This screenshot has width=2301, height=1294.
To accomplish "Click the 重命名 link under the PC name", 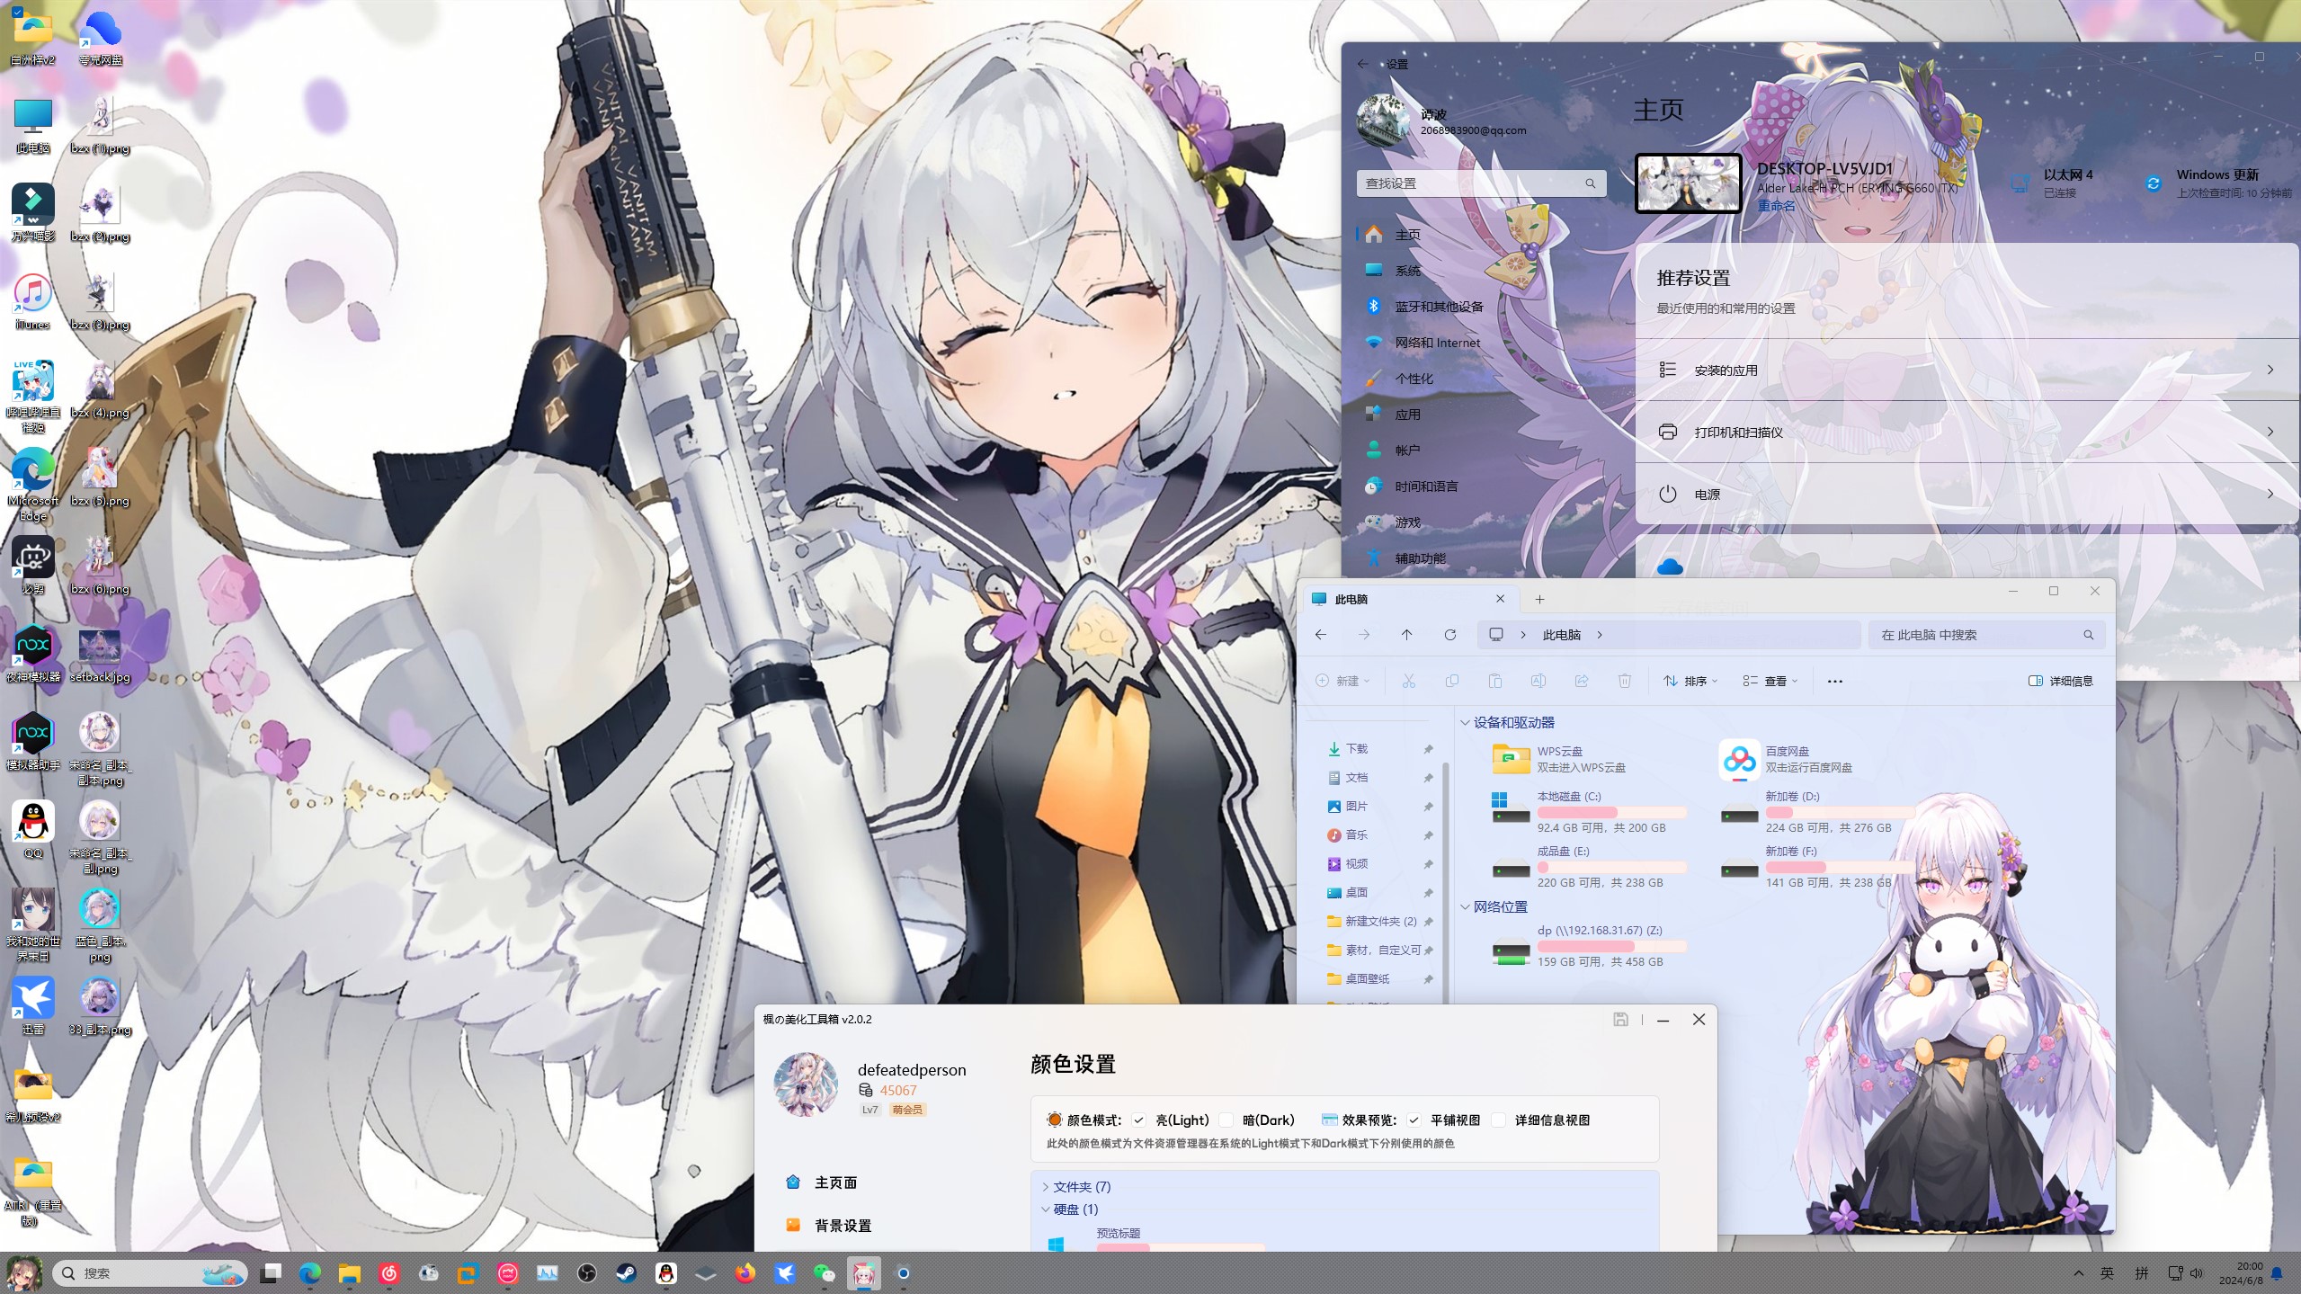I will tap(1776, 206).
